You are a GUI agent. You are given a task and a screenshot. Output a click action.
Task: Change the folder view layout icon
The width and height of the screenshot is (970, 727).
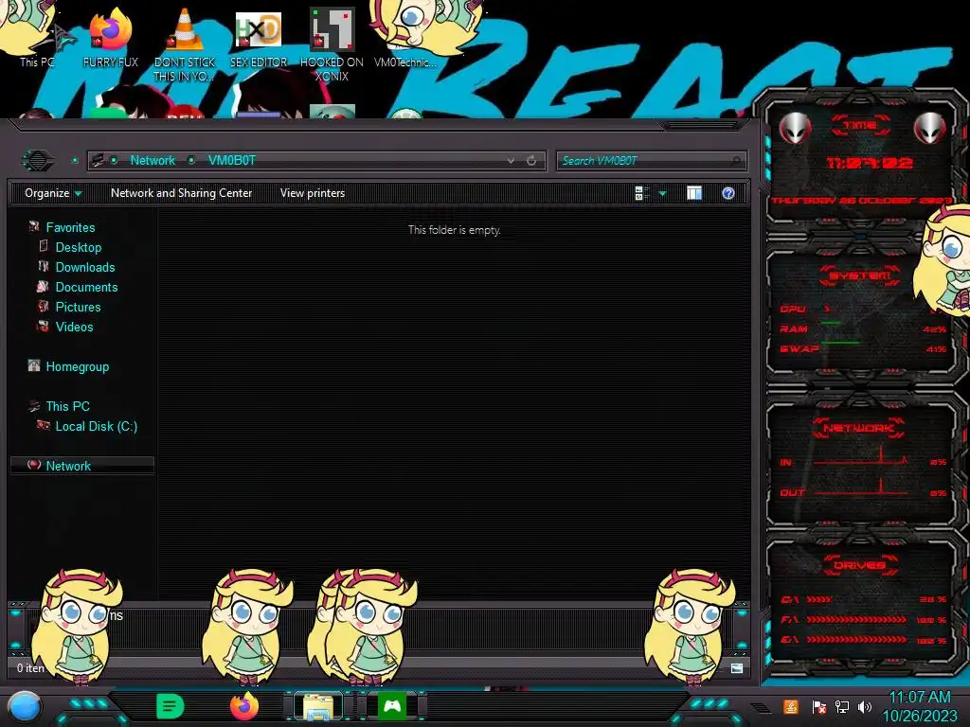(x=642, y=193)
